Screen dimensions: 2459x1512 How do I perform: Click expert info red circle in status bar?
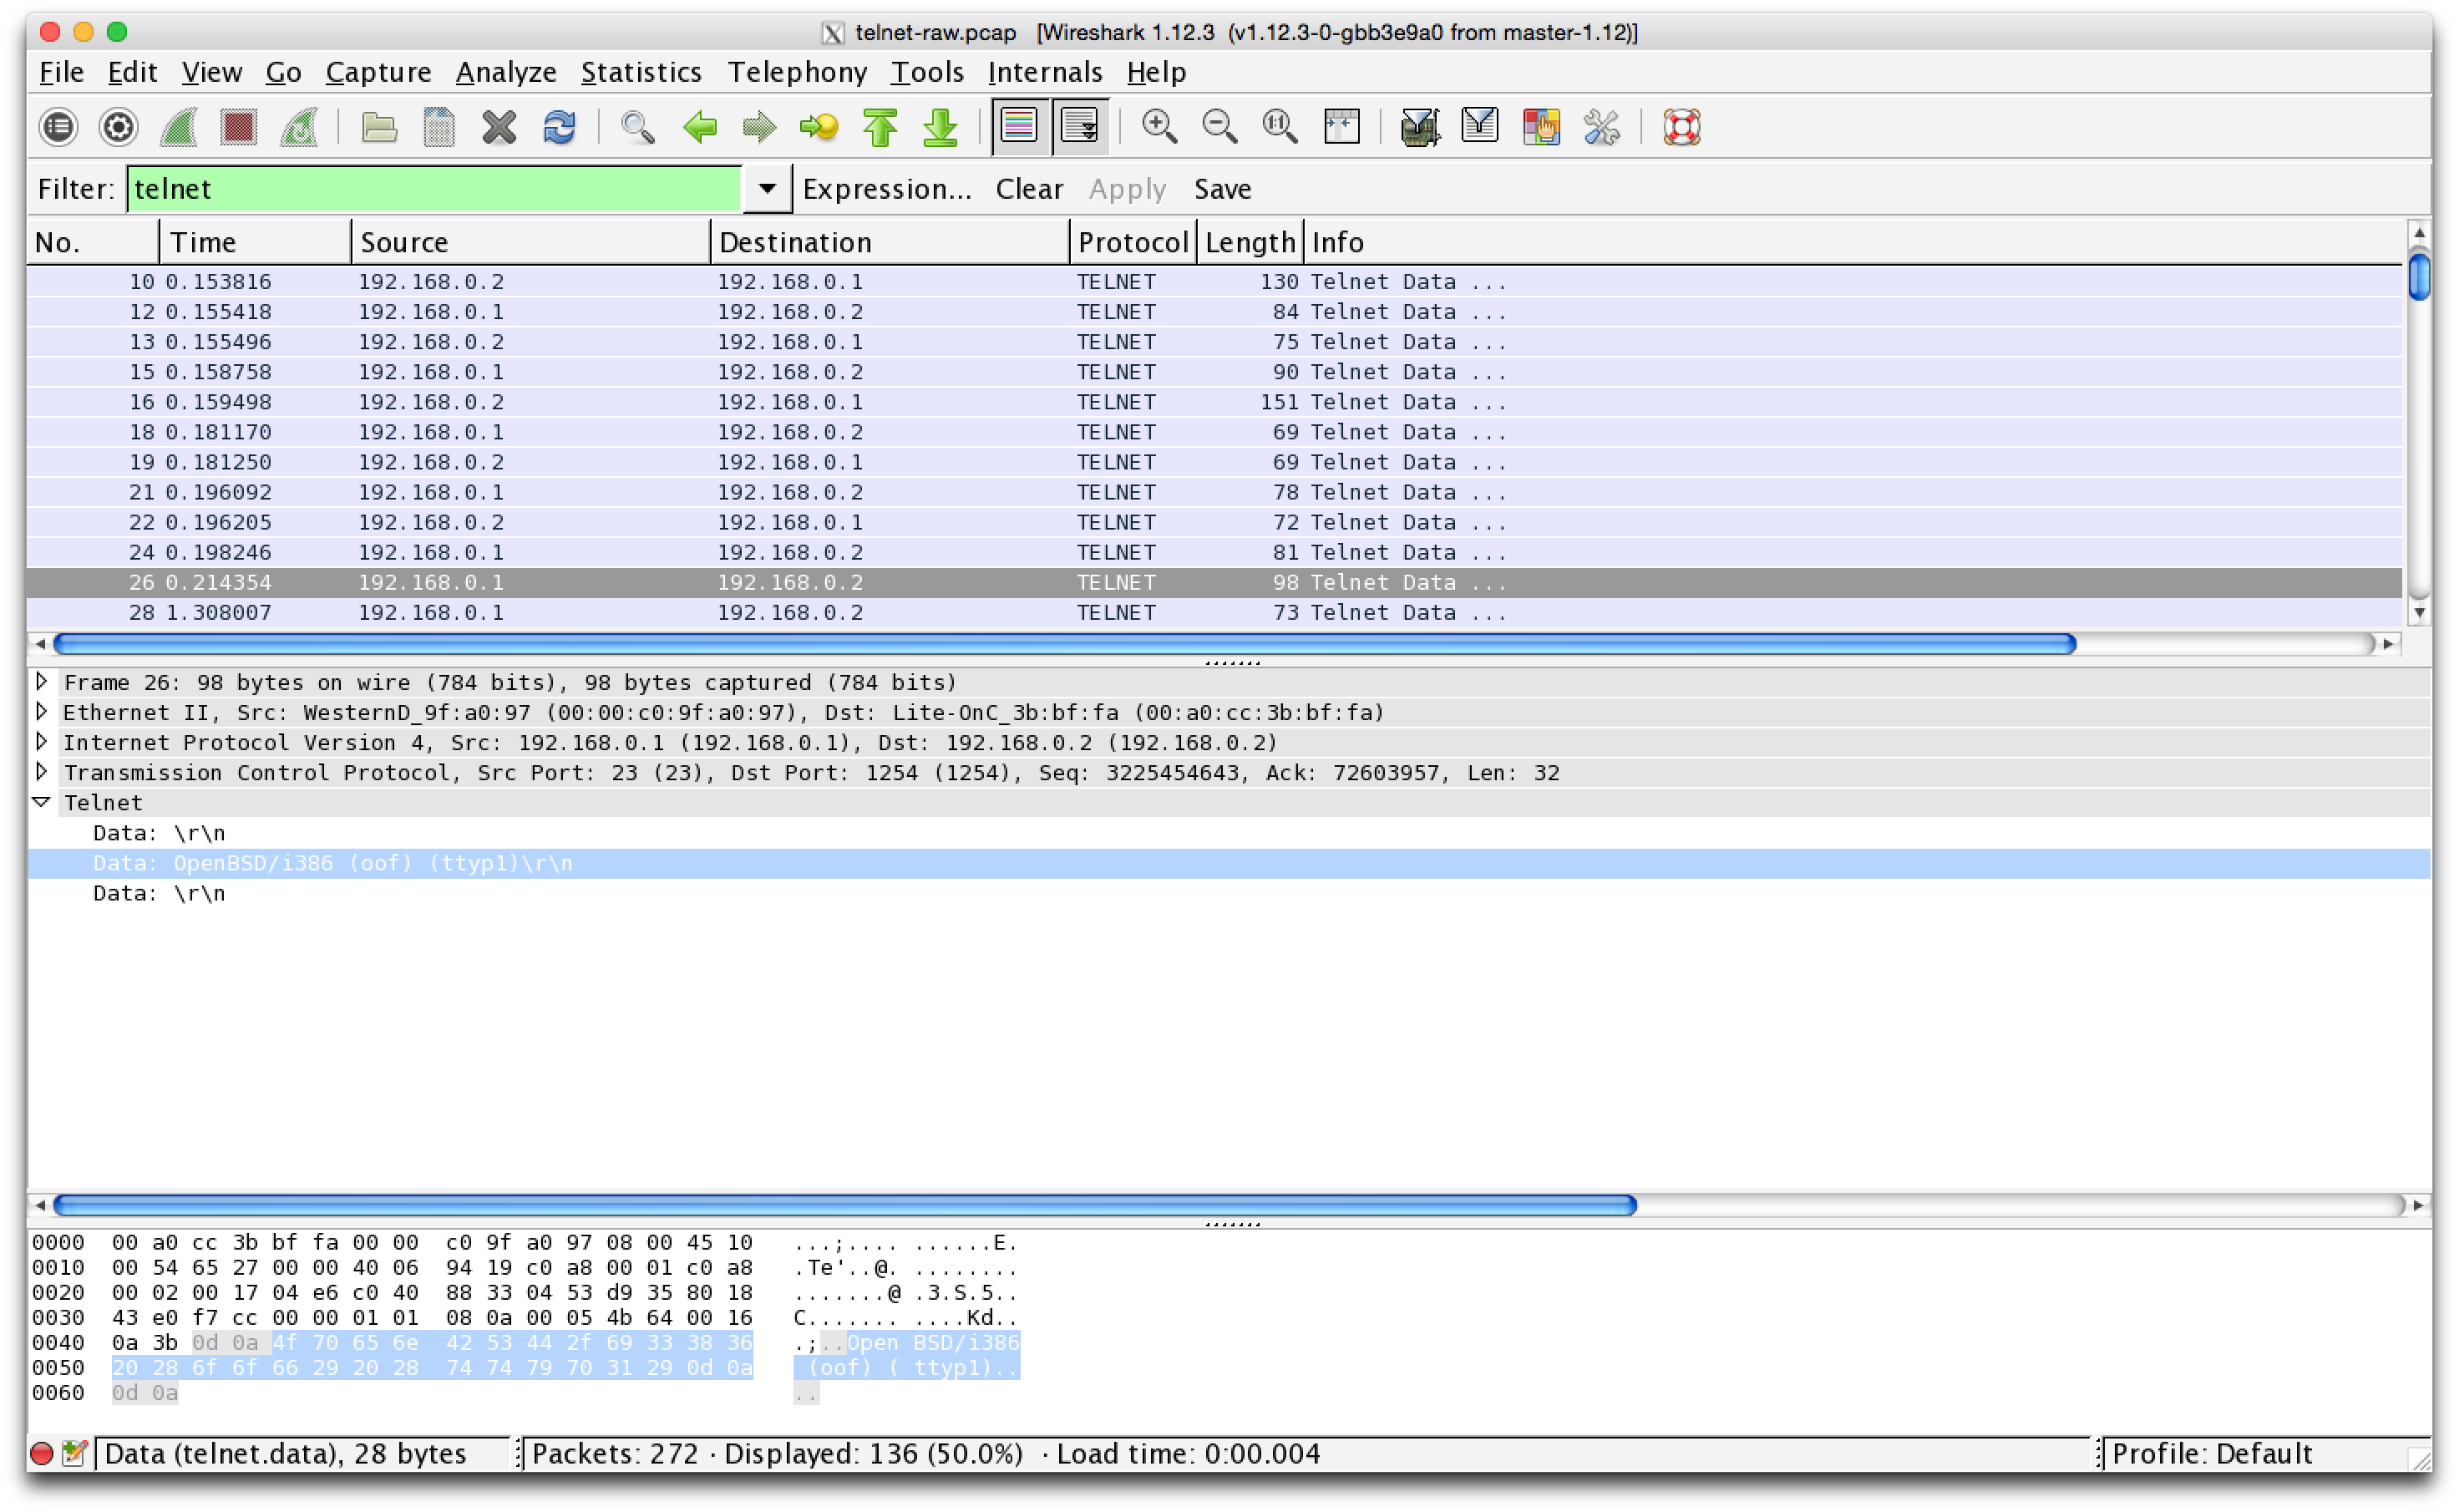[x=41, y=1454]
